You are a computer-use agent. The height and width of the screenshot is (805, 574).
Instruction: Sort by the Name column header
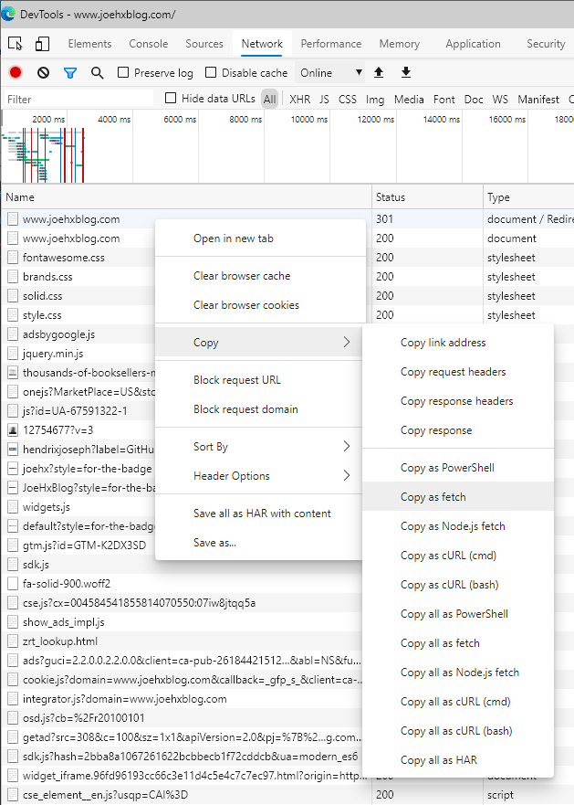(x=186, y=197)
